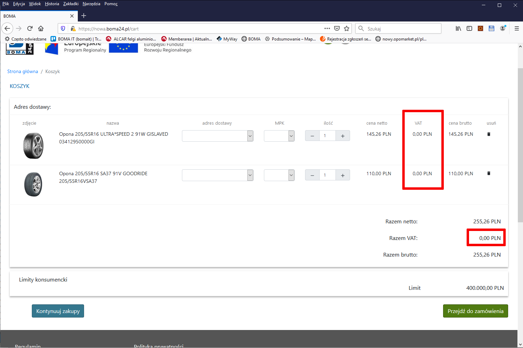523x348 pixels.
Task: Click the Pocket save icon
Action: [x=337, y=28]
